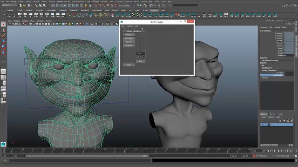Click go to end of playback range button
298x167 pixels.
point(295,151)
